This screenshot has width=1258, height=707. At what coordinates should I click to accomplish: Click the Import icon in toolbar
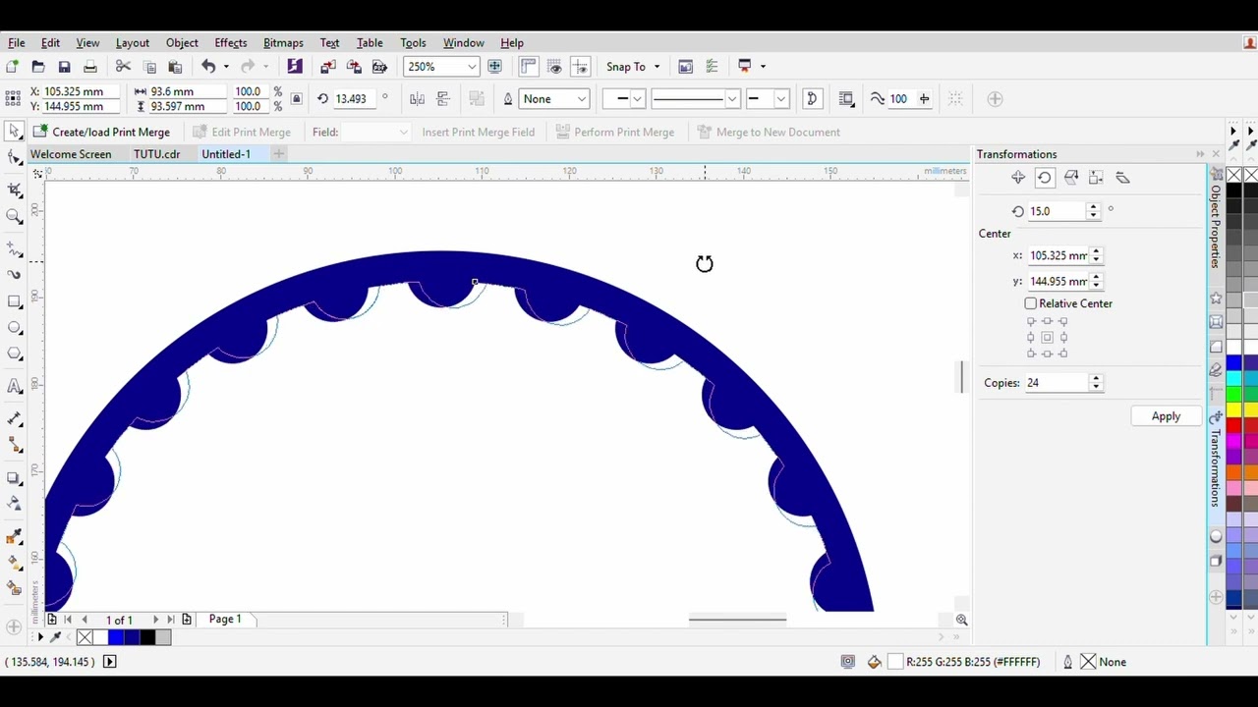(328, 67)
